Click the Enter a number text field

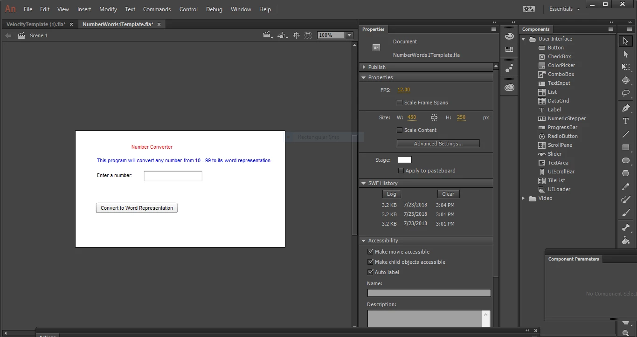click(173, 176)
